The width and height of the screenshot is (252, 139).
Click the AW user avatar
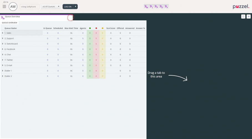pyautogui.click(x=13, y=6)
